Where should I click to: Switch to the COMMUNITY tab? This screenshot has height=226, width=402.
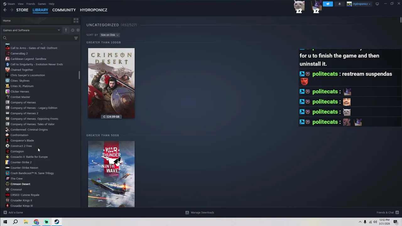[64, 10]
